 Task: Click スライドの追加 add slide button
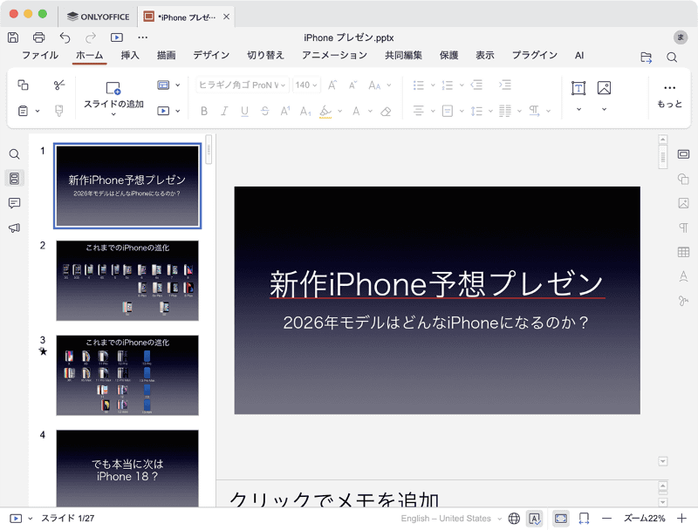tap(113, 98)
